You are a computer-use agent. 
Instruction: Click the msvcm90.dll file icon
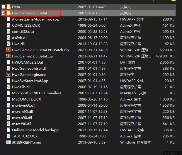pyautogui.click(x=8, y=111)
